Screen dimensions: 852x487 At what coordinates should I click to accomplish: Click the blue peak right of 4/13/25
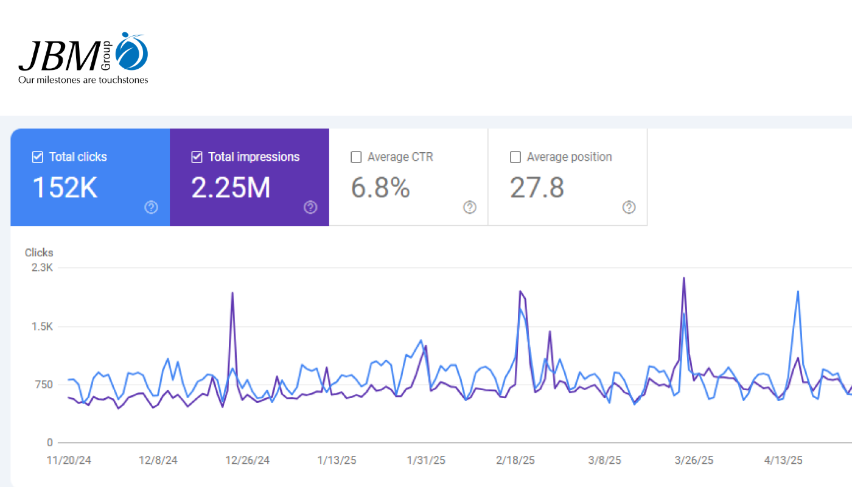[x=798, y=292]
